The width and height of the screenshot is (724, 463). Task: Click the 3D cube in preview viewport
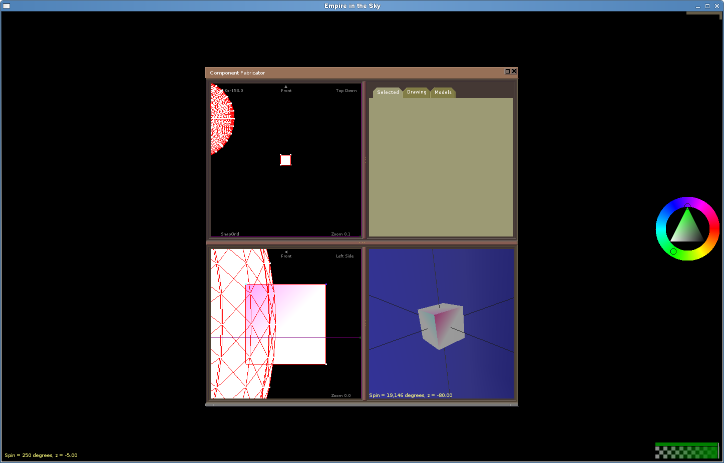click(x=441, y=326)
